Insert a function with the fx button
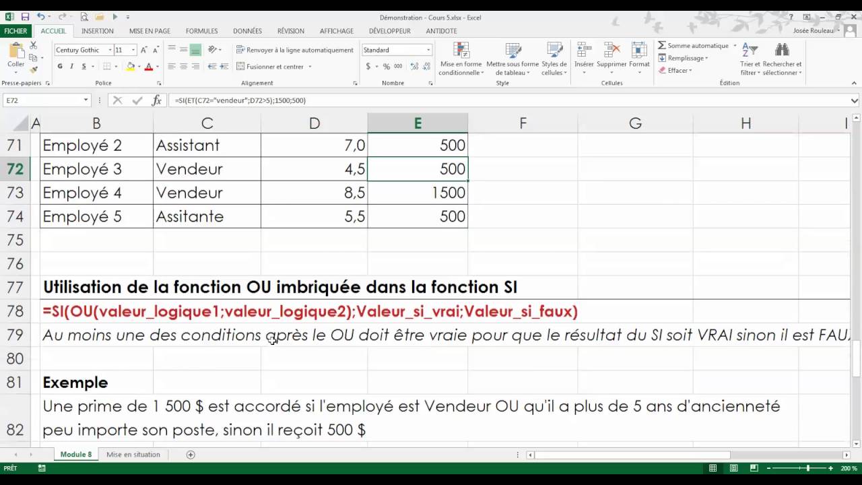This screenshot has height=485, width=862. pos(157,100)
